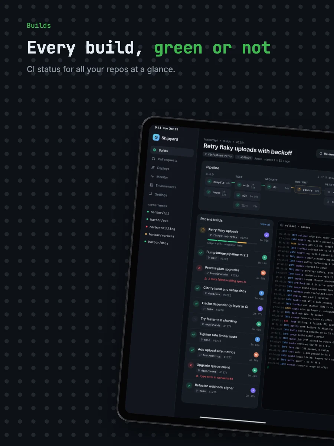This screenshot has height=446, width=334.
Task: Go to Deploys in the sidebar
Action: click(x=171, y=168)
